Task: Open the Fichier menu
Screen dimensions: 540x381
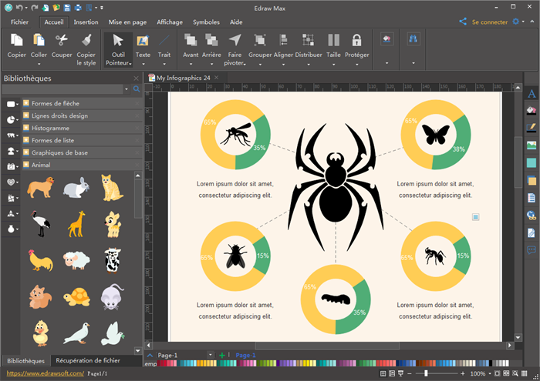Action: 19,22
